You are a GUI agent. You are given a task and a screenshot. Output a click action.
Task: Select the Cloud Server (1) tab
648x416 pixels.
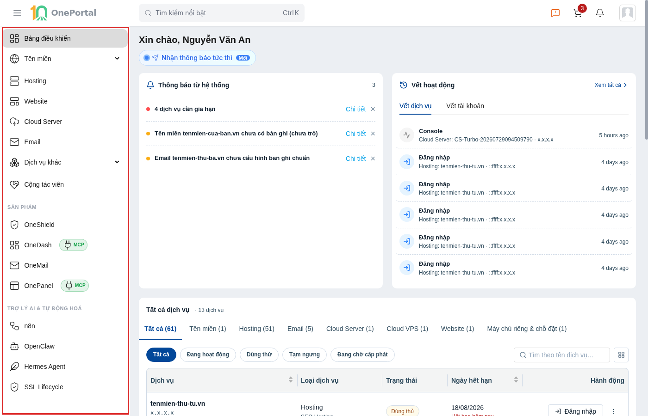click(x=350, y=329)
